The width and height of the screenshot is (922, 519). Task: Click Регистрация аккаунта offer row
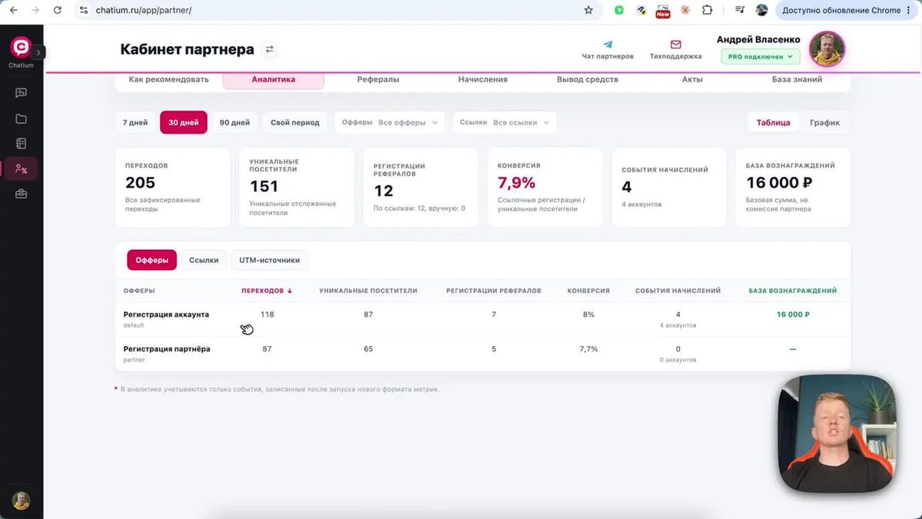click(x=483, y=319)
